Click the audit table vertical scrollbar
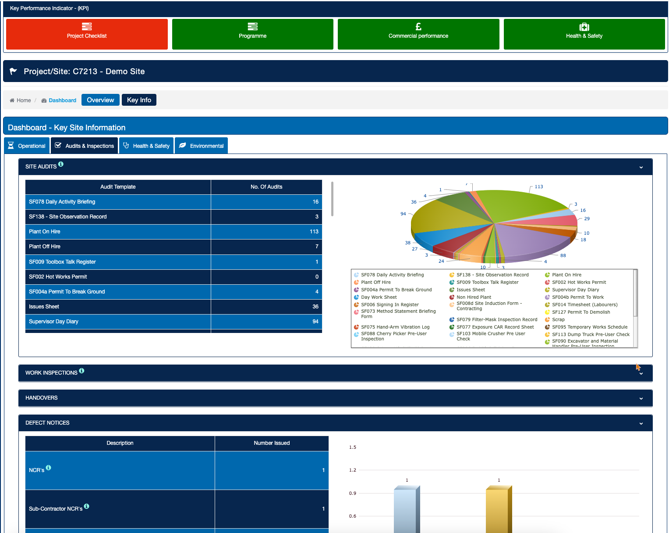 pos(332,199)
